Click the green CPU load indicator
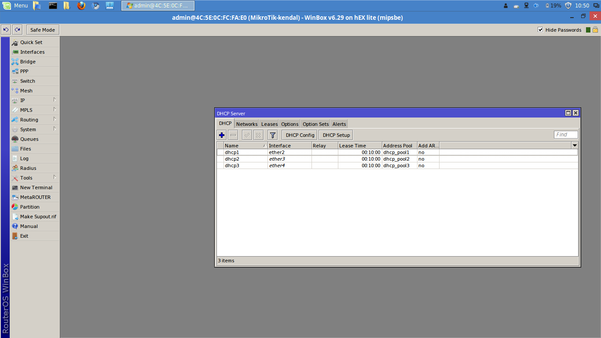Screen dimensions: 601x338 (588, 30)
